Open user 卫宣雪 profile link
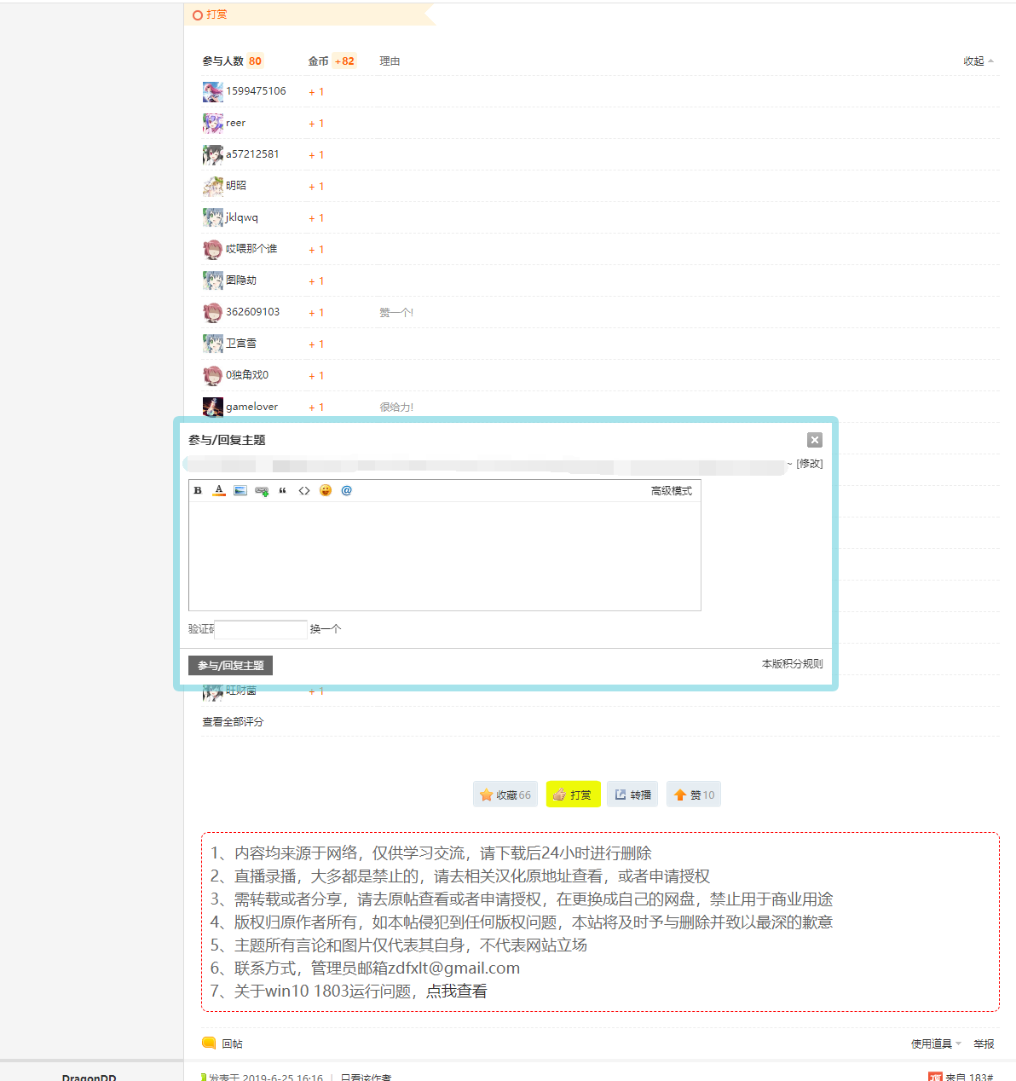The height and width of the screenshot is (1081, 1016). [241, 344]
